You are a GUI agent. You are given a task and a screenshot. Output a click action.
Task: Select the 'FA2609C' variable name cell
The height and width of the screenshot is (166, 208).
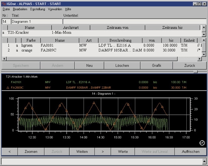(x=49, y=50)
